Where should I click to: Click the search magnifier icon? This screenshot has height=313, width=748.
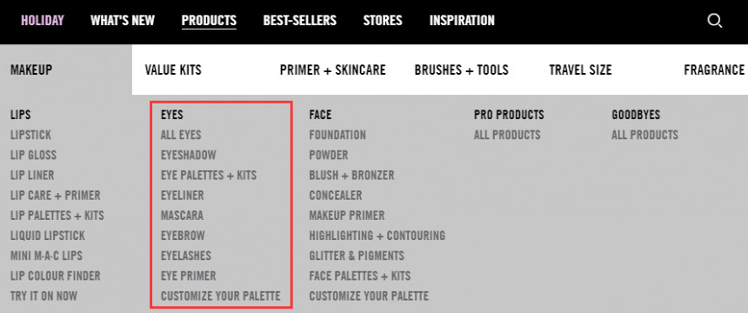point(715,21)
